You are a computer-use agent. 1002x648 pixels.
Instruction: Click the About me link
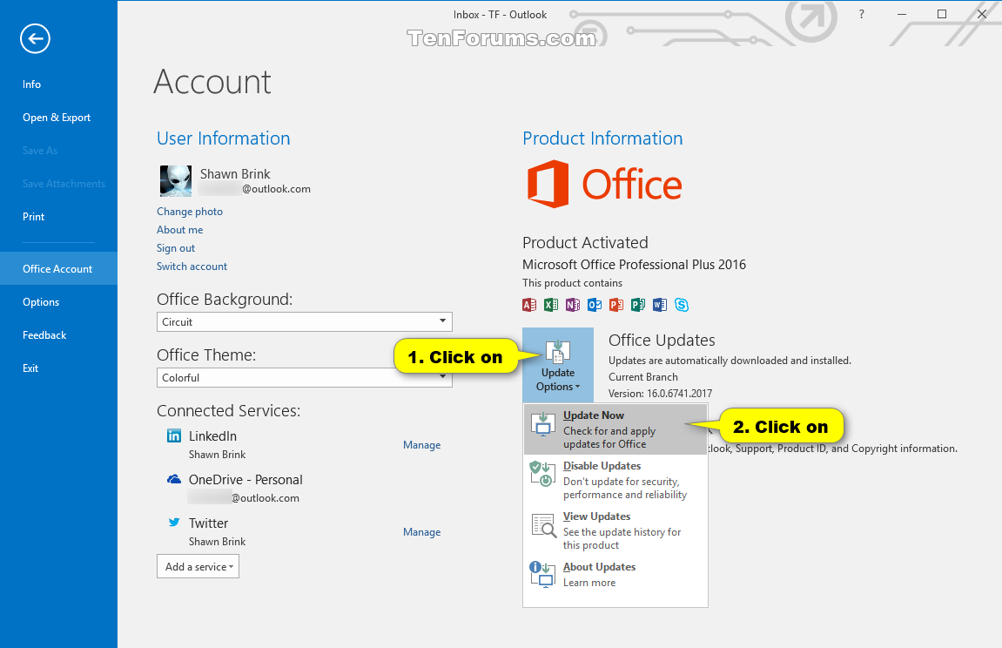[x=179, y=230]
